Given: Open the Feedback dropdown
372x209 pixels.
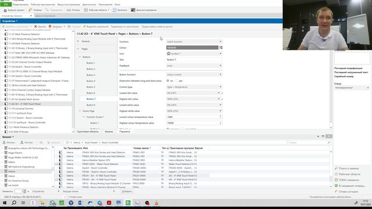Looking at the screenshot, I should (194, 66).
